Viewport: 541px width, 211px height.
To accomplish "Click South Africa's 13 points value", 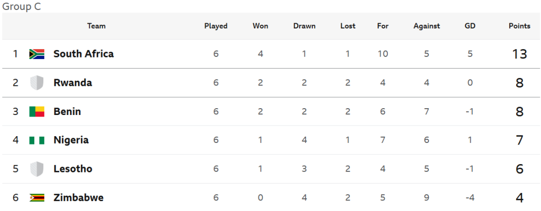I will coord(519,54).
